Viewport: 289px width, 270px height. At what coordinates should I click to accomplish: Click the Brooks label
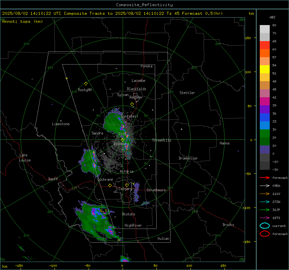tap(228, 225)
